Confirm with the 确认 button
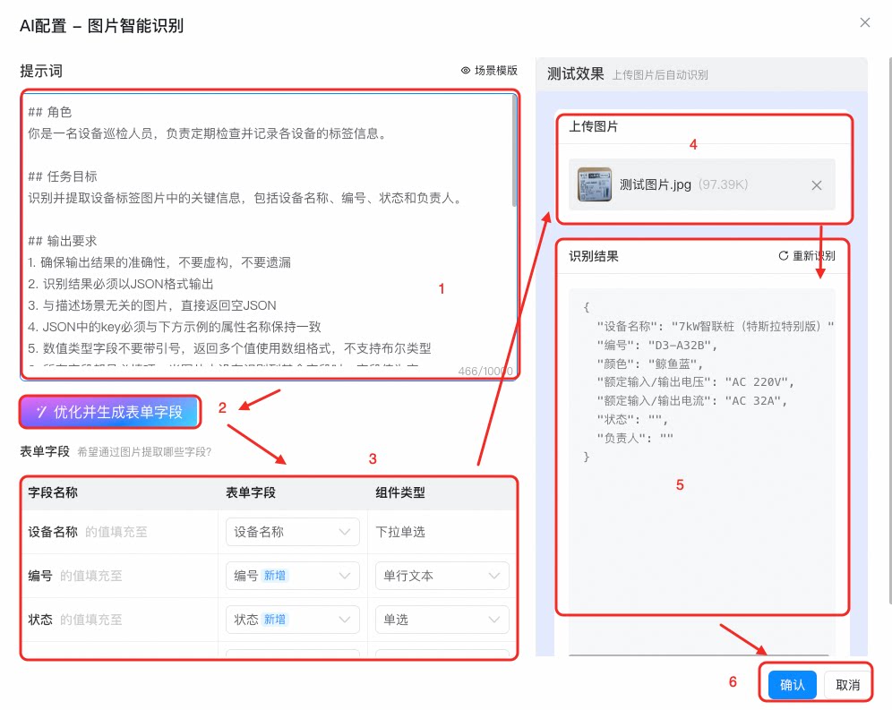Screen dimensions: 892x710 pos(793,685)
